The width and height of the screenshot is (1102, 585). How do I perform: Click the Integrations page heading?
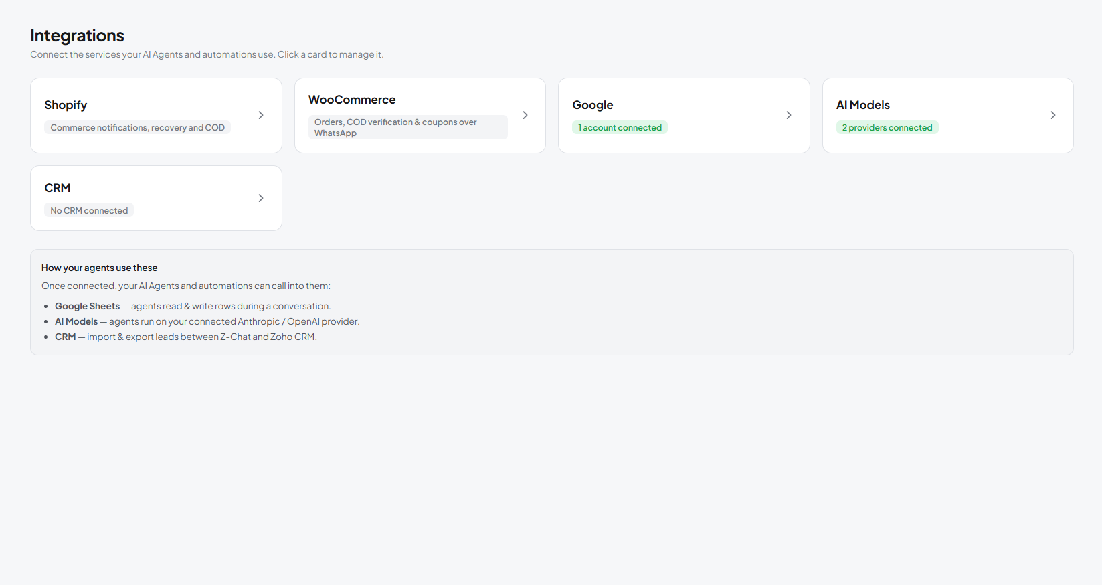[x=77, y=35]
